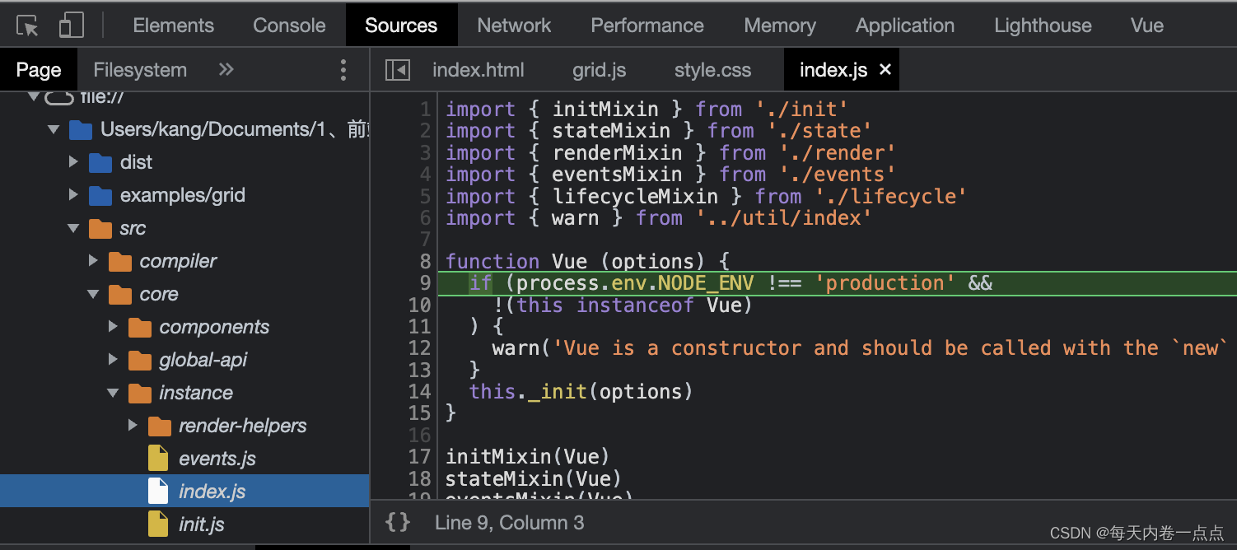
Task: Collapse the file:// origin arrow
Action: tap(34, 97)
